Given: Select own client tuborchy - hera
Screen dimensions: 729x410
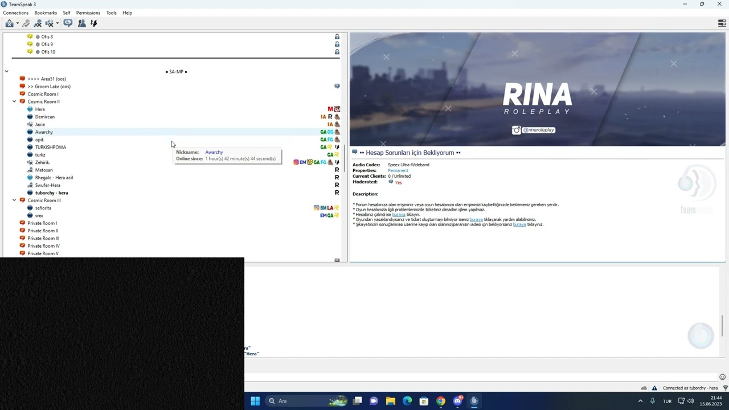Looking at the screenshot, I should 52,192.
